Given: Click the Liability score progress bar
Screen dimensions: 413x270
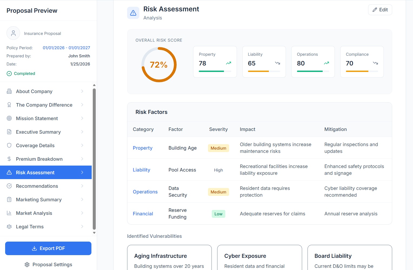Looking at the screenshot, I should 264,71.
